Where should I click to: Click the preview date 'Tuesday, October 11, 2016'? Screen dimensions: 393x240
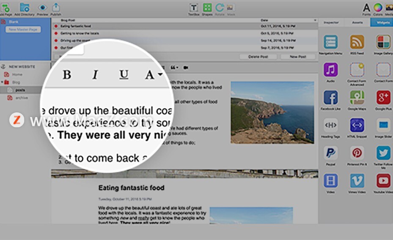click(125, 199)
